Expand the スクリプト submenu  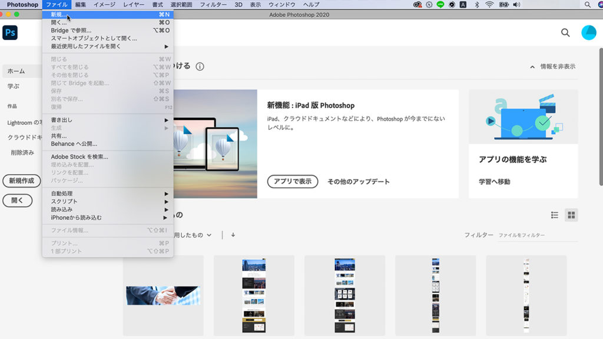pos(108,201)
